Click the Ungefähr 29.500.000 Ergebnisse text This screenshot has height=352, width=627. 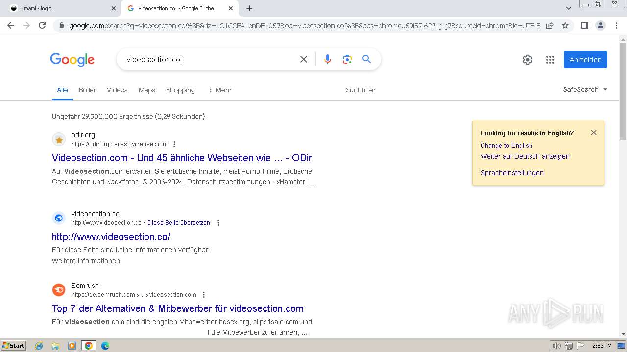click(128, 116)
